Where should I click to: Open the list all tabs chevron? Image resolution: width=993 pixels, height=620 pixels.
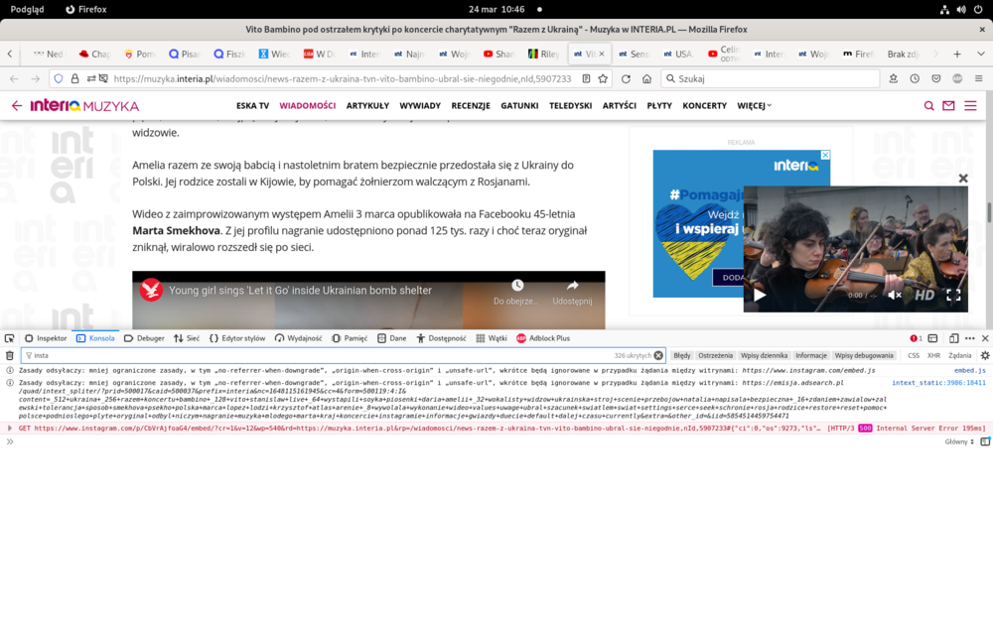pyautogui.click(x=980, y=55)
